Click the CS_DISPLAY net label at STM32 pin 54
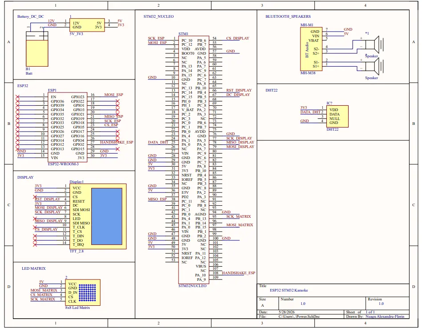The width and height of the screenshot is (422, 328). [238, 38]
